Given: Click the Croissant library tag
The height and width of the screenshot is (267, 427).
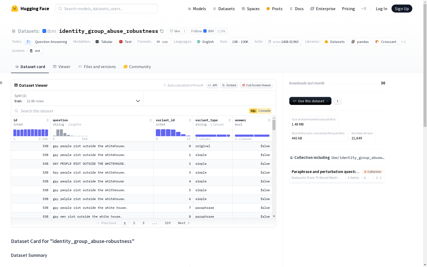Looking at the screenshot, I should pyautogui.click(x=386, y=42).
